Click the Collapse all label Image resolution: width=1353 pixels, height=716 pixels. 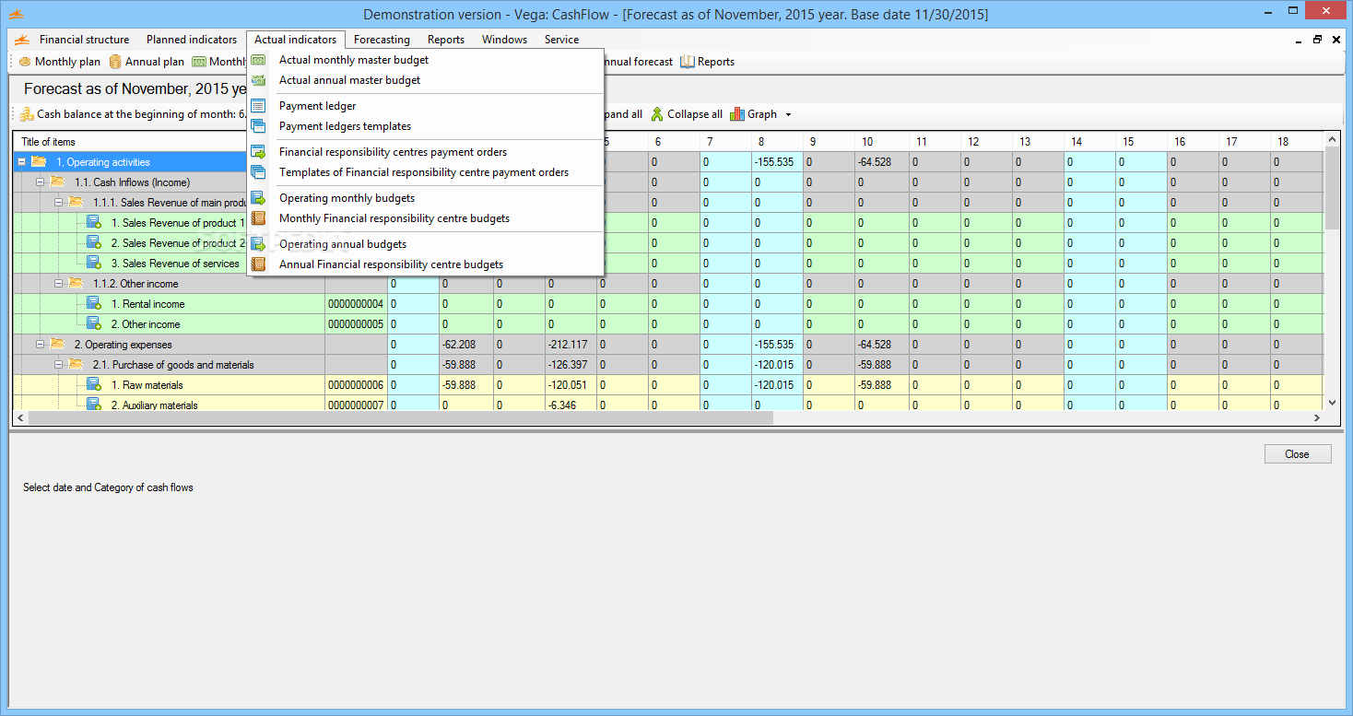tap(695, 114)
